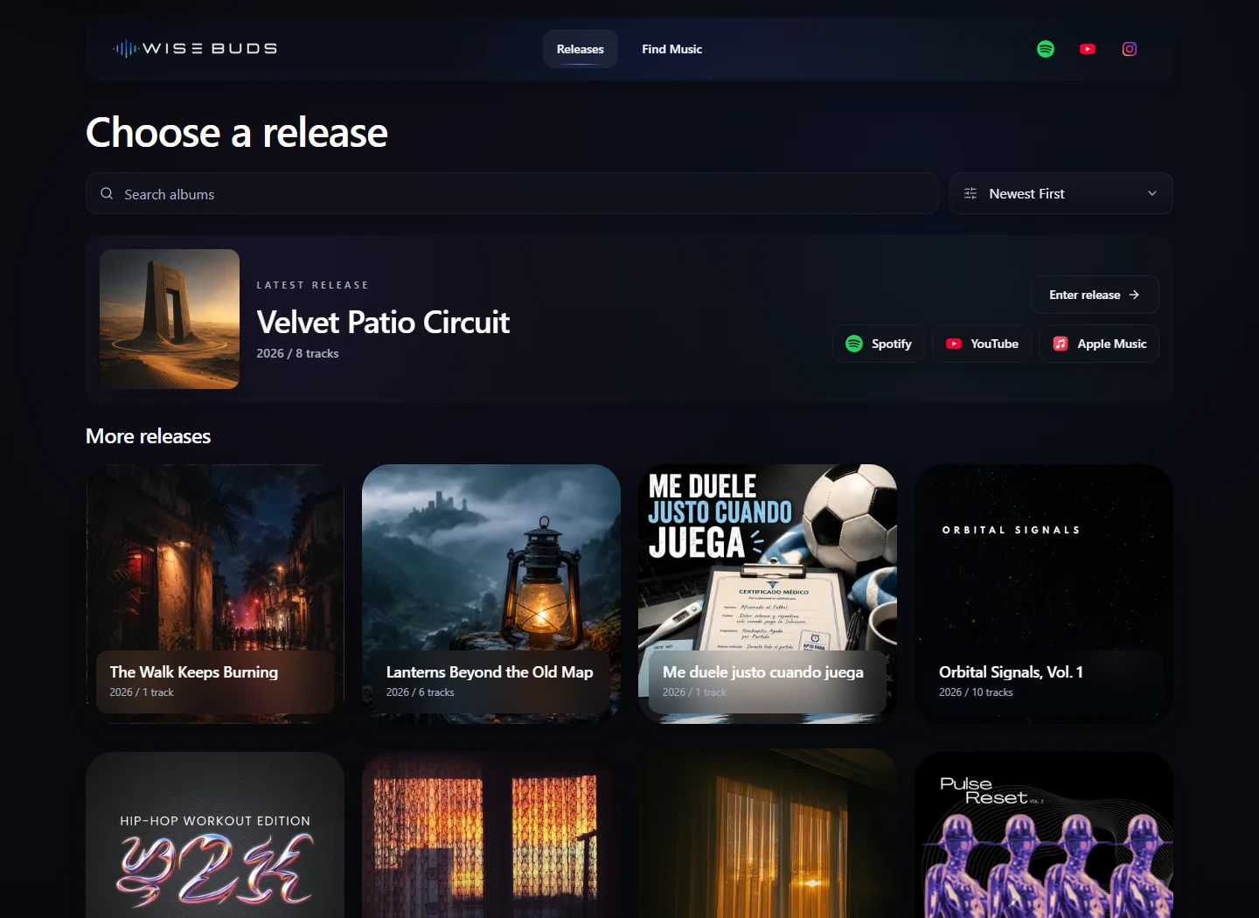Go to the Find Music tab
Screen dimensions: 1259x918
(x=672, y=49)
